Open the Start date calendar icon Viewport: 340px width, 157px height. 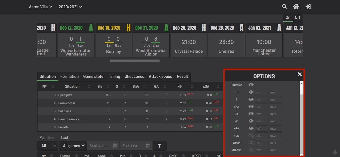click(x=115, y=146)
